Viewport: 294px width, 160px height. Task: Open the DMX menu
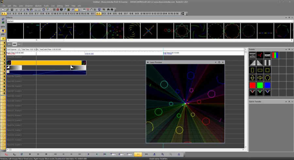(x=67, y=6)
